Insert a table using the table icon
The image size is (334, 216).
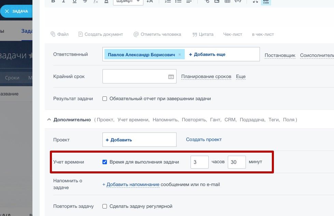pos(227,1)
